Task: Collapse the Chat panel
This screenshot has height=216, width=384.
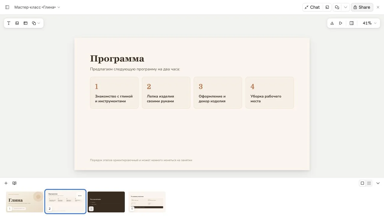Action: 312,7
